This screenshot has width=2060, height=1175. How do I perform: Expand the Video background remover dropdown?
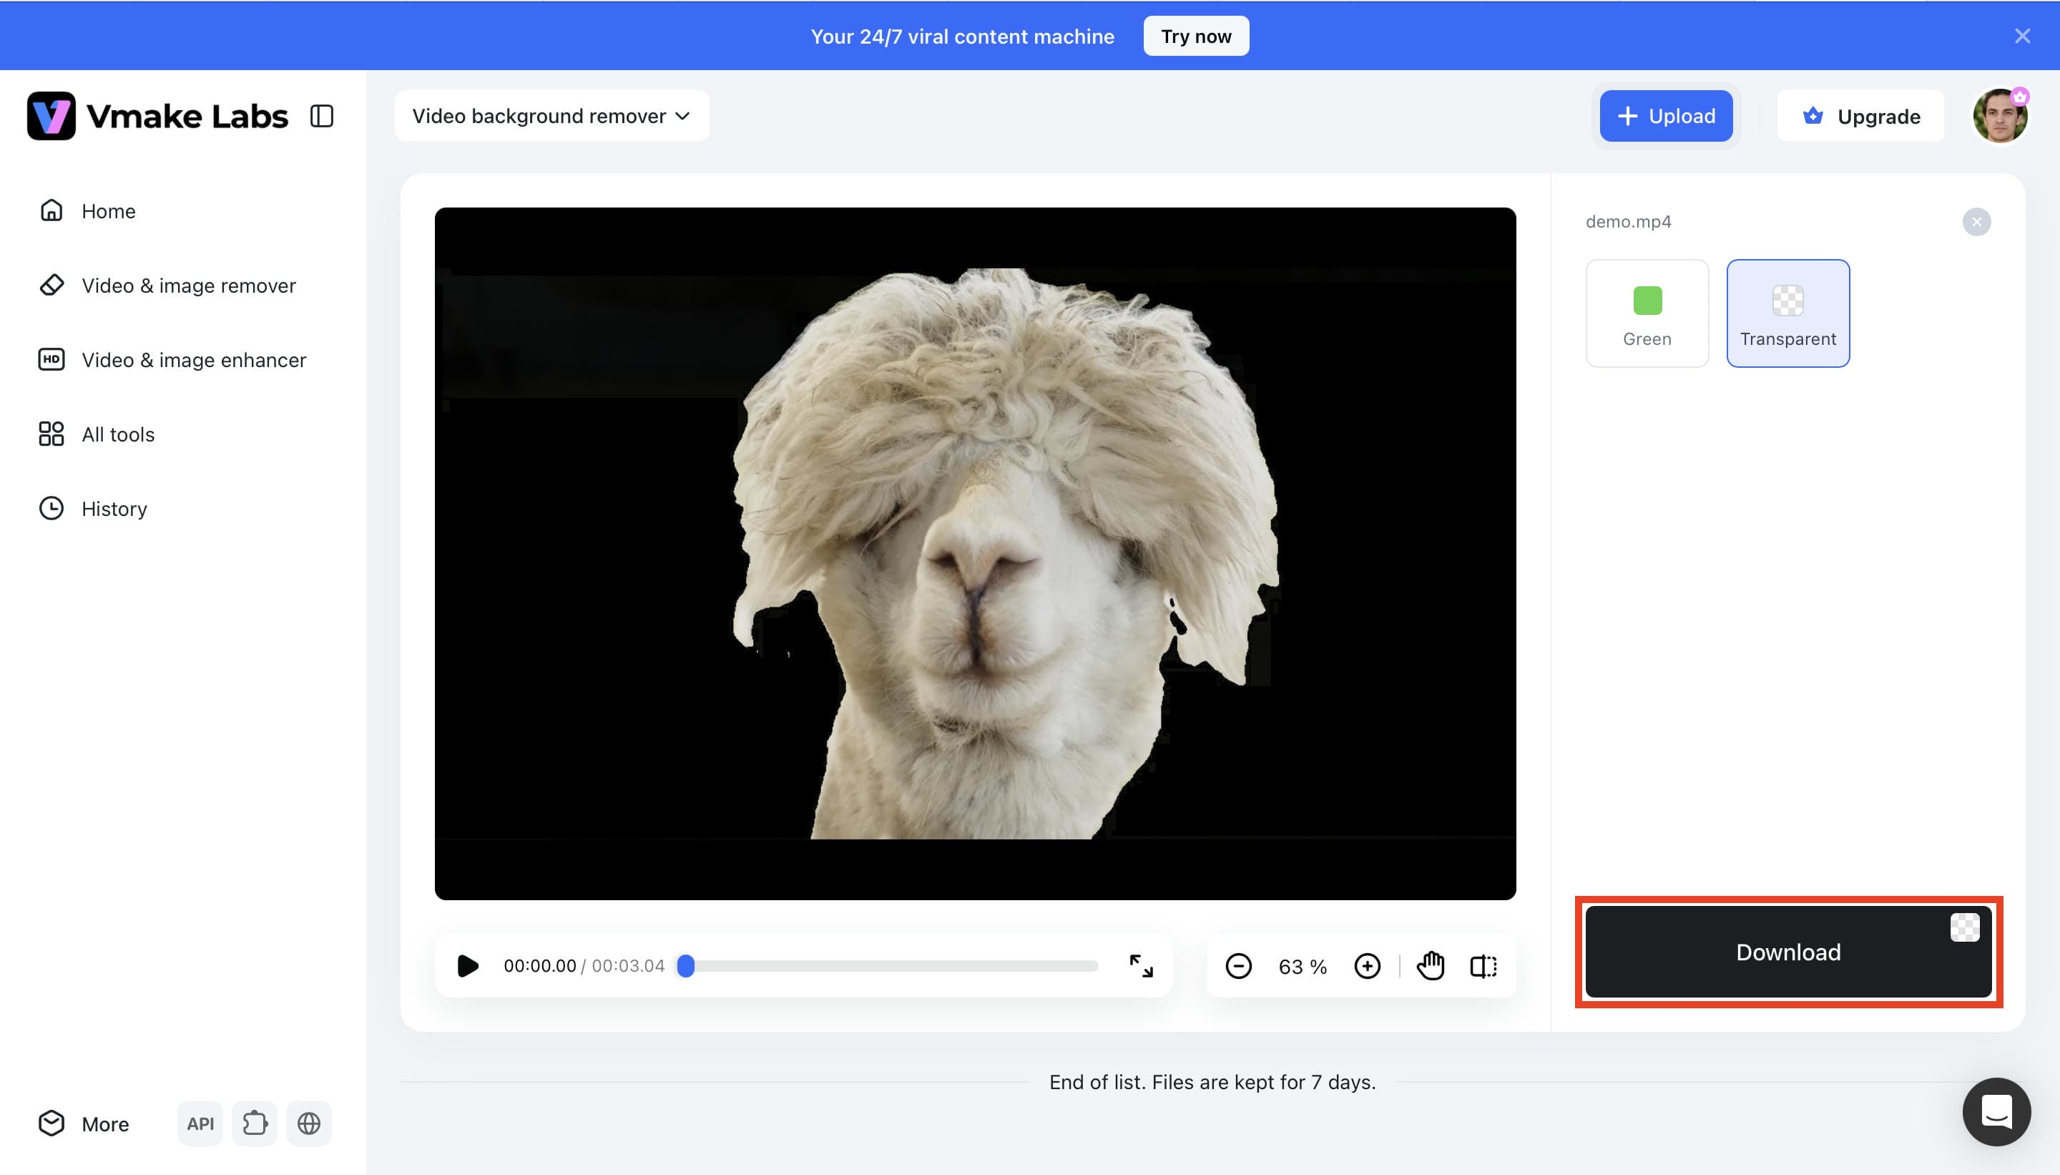551,116
